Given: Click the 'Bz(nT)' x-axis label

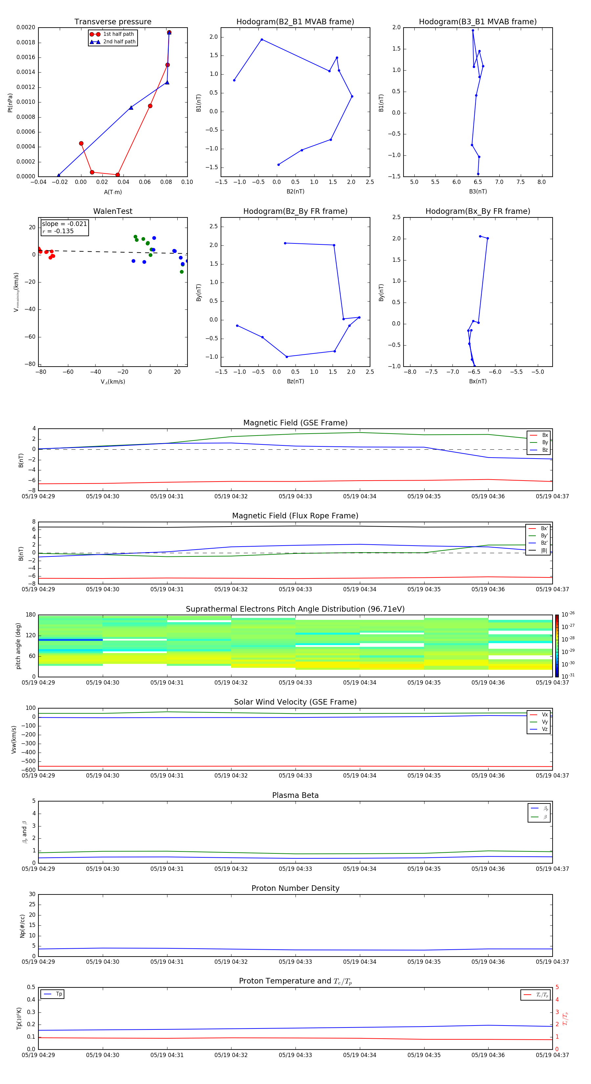Looking at the screenshot, I should 295,381.
